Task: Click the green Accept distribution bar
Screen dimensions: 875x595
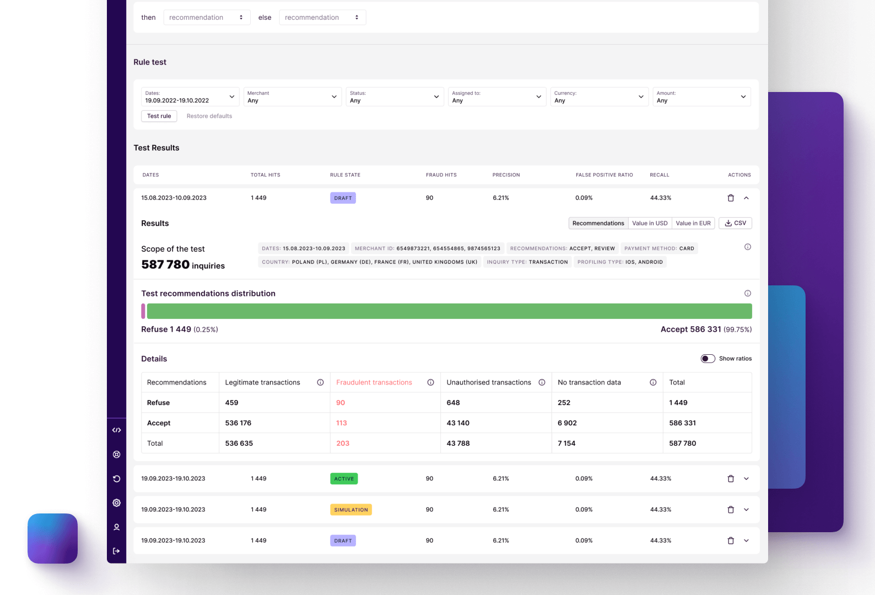Action: (449, 311)
